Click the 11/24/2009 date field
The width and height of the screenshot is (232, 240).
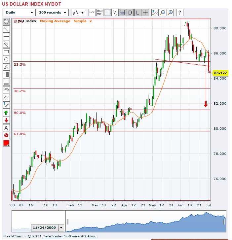(45, 227)
